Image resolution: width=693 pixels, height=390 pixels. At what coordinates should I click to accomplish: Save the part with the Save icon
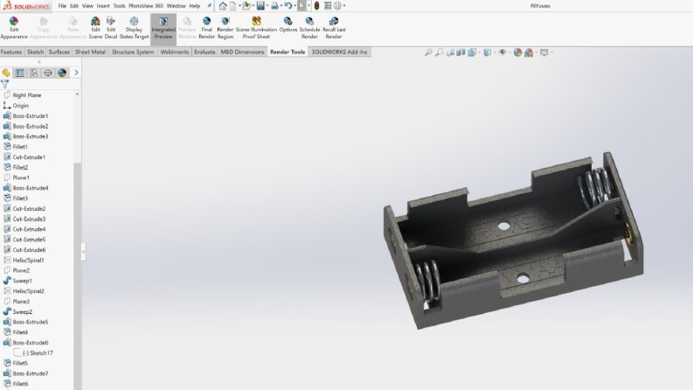click(260, 6)
